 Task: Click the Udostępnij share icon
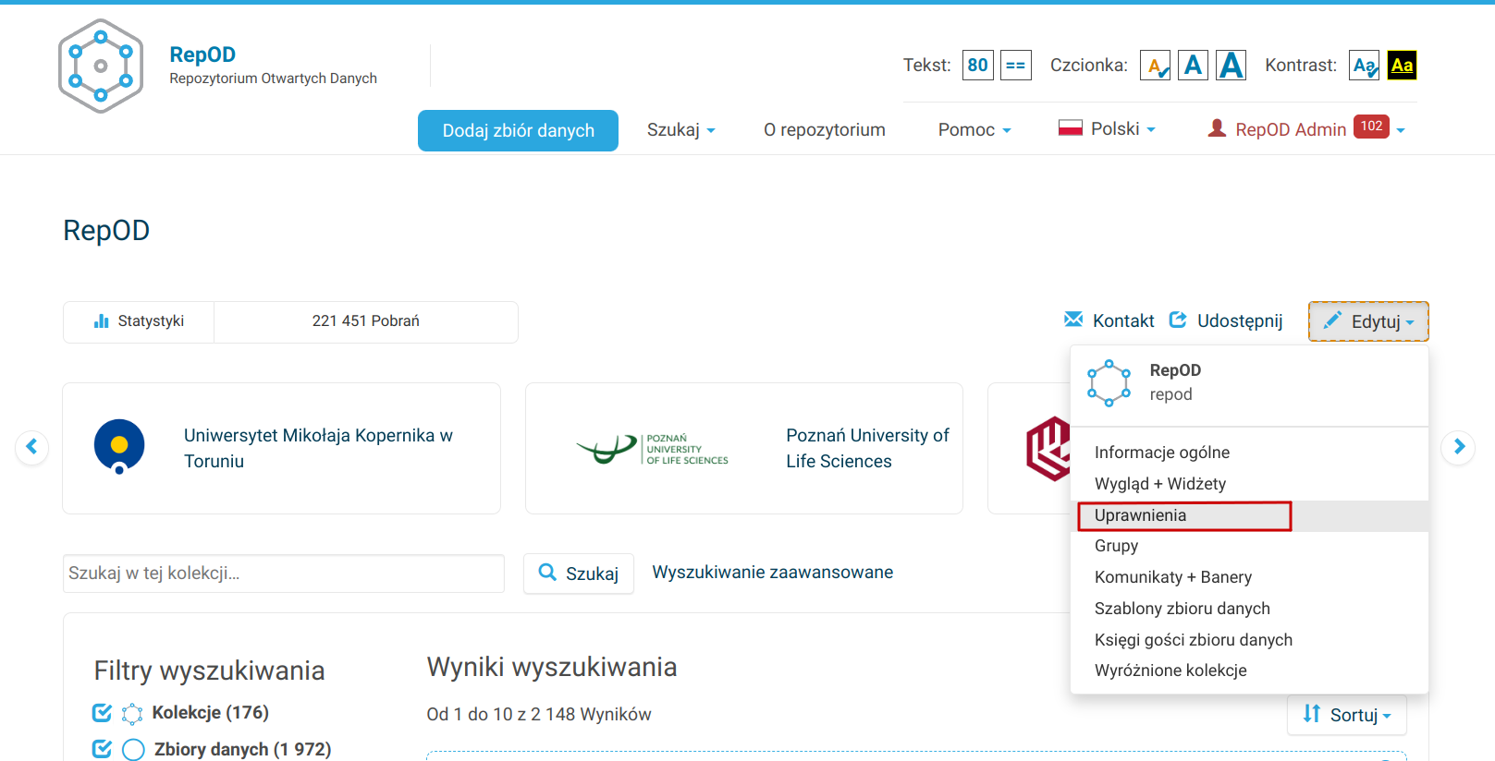(1178, 320)
